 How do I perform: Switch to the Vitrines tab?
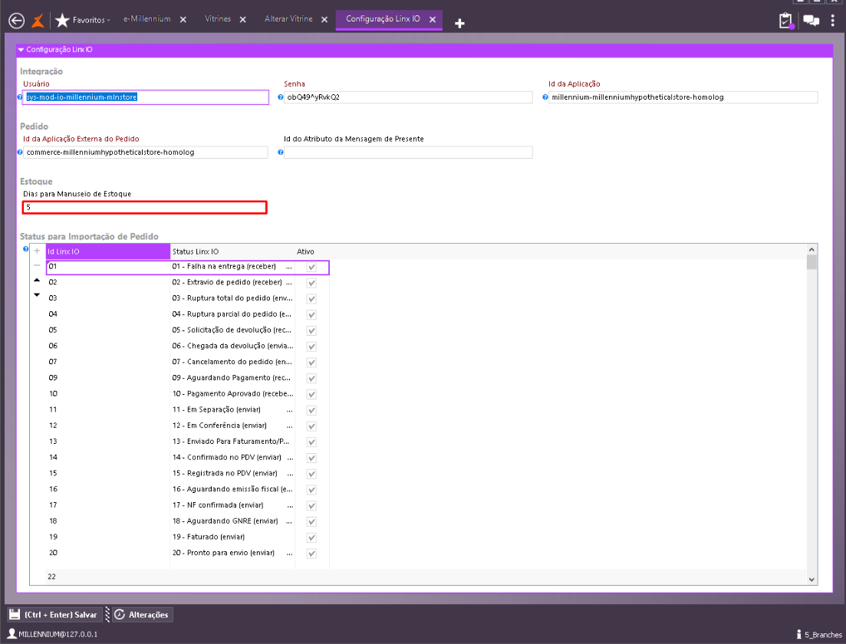[217, 19]
